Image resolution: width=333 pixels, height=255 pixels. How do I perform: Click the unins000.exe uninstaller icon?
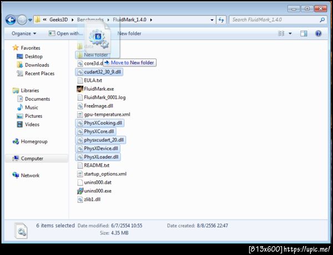pyautogui.click(x=80, y=191)
